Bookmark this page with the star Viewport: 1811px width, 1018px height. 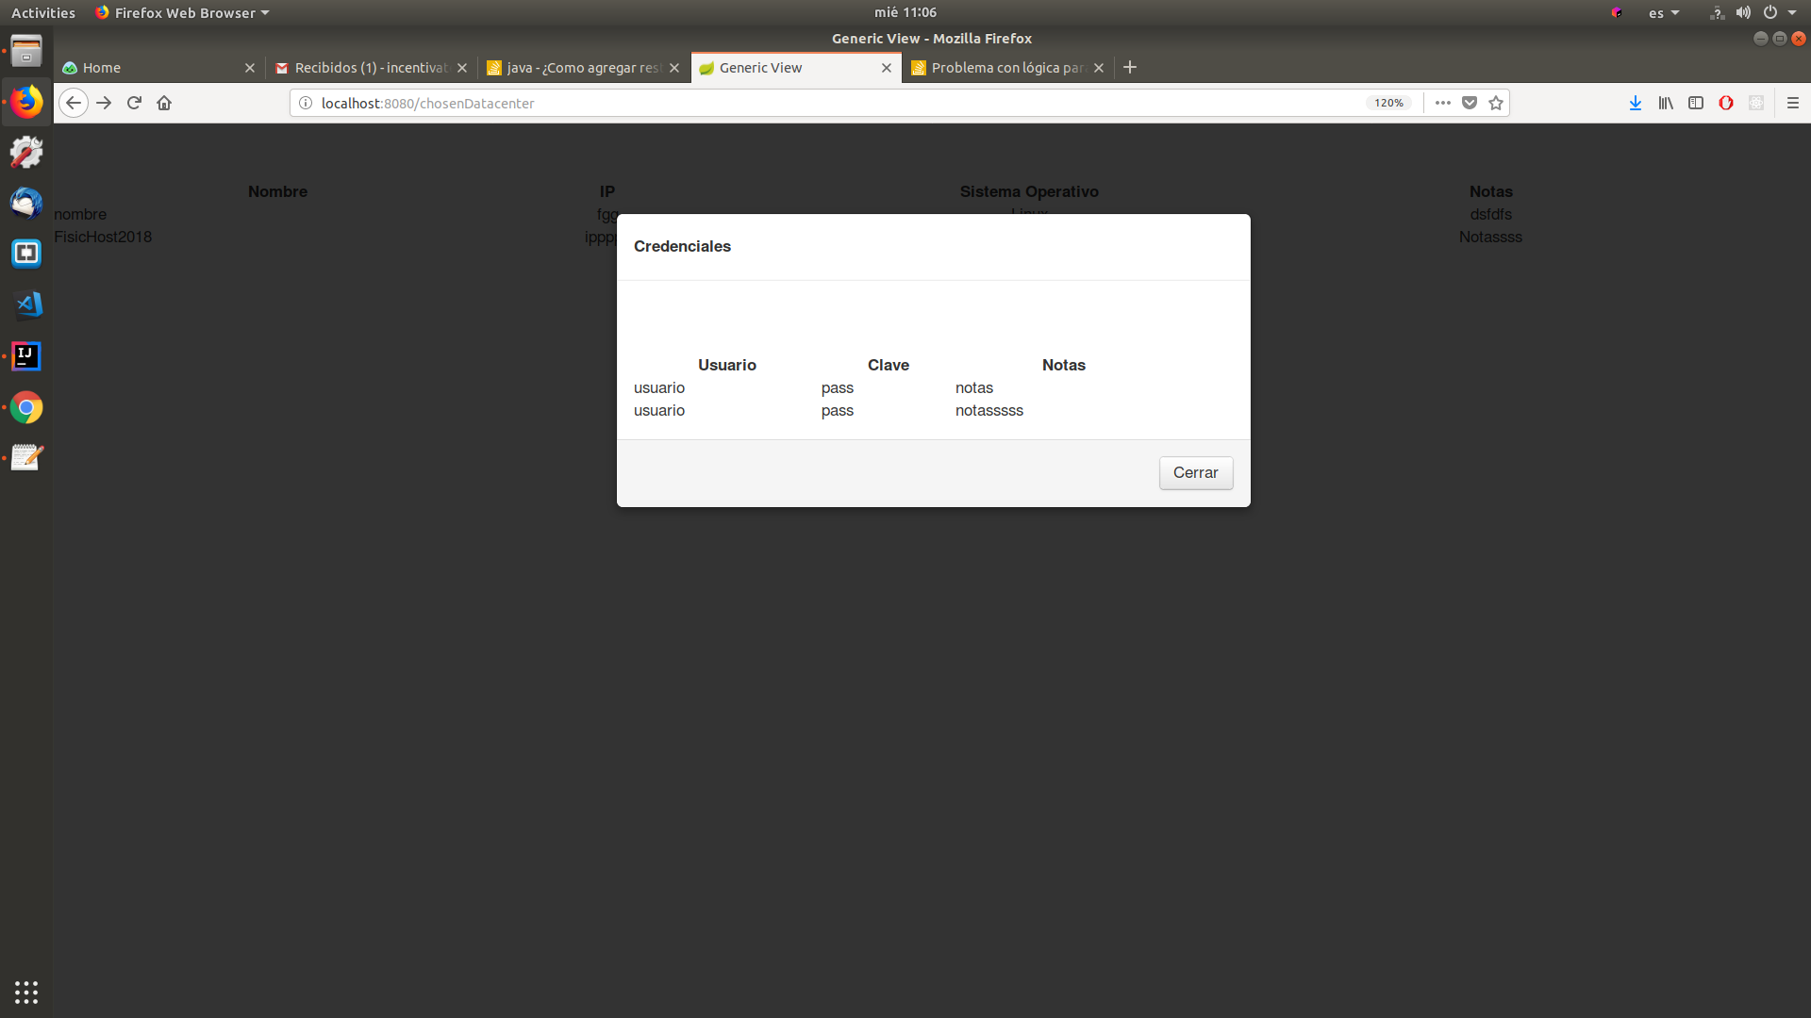[x=1496, y=103]
